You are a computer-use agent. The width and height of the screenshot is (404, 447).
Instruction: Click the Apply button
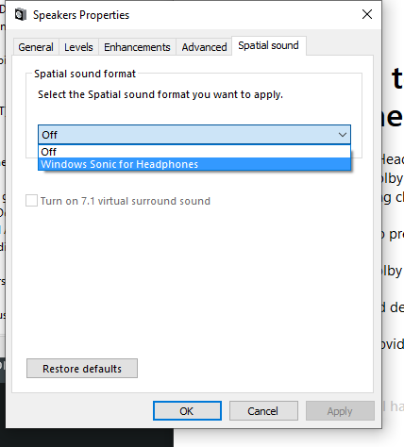coord(340,411)
